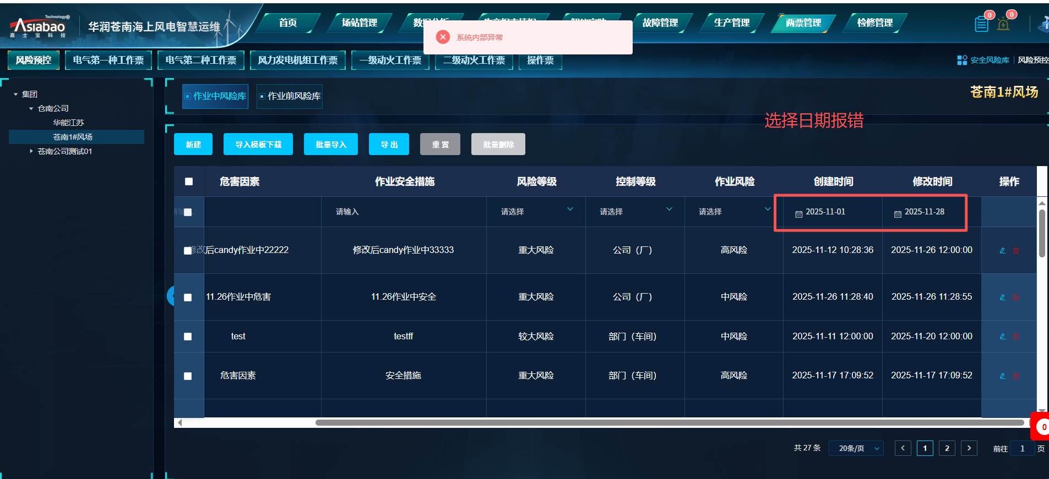The height and width of the screenshot is (479, 1049).
Task: Tick the select-all checkbox in table header
Action: click(189, 181)
